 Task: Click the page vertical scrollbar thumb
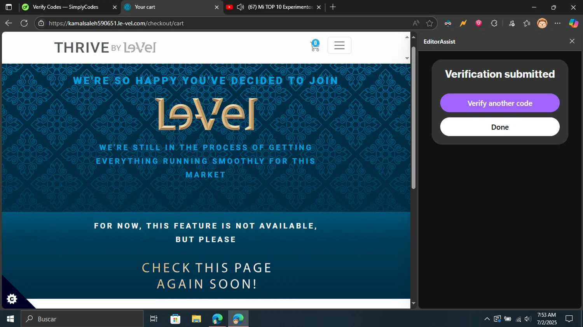[x=414, y=118]
